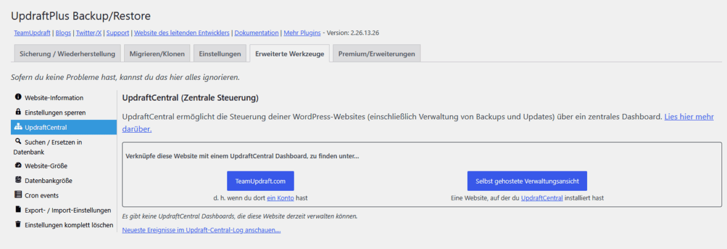Open Datenbankgröße in the sidebar
Image resolution: width=727 pixels, height=249 pixels.
(x=64, y=181)
